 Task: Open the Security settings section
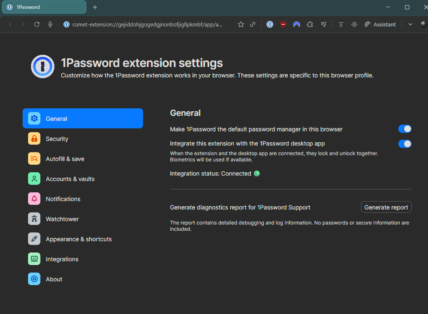(x=57, y=139)
